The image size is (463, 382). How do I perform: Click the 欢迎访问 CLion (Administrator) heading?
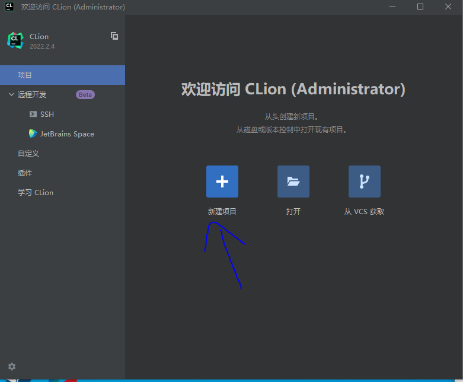tap(293, 89)
